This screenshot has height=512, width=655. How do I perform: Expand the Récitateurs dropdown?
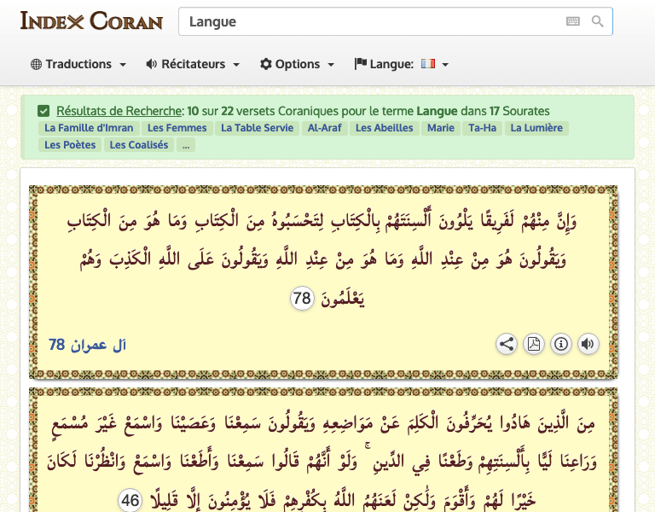tap(193, 64)
